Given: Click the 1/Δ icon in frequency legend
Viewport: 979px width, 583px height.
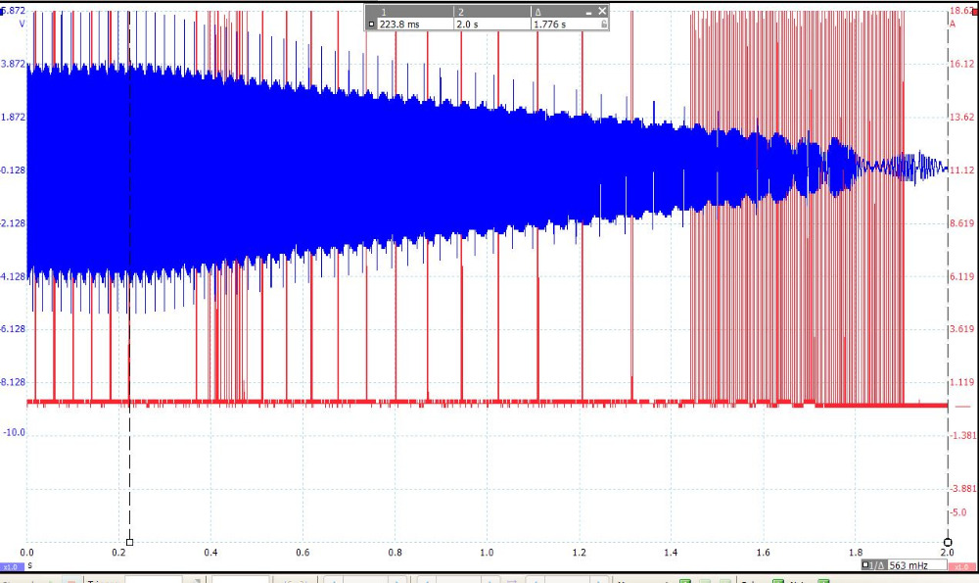Looking at the screenshot, I should tap(879, 566).
